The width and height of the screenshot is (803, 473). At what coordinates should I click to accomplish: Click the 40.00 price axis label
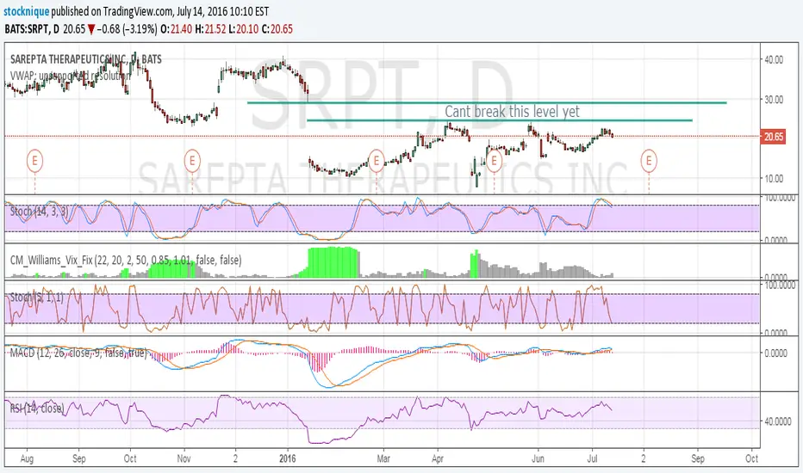pos(774,59)
